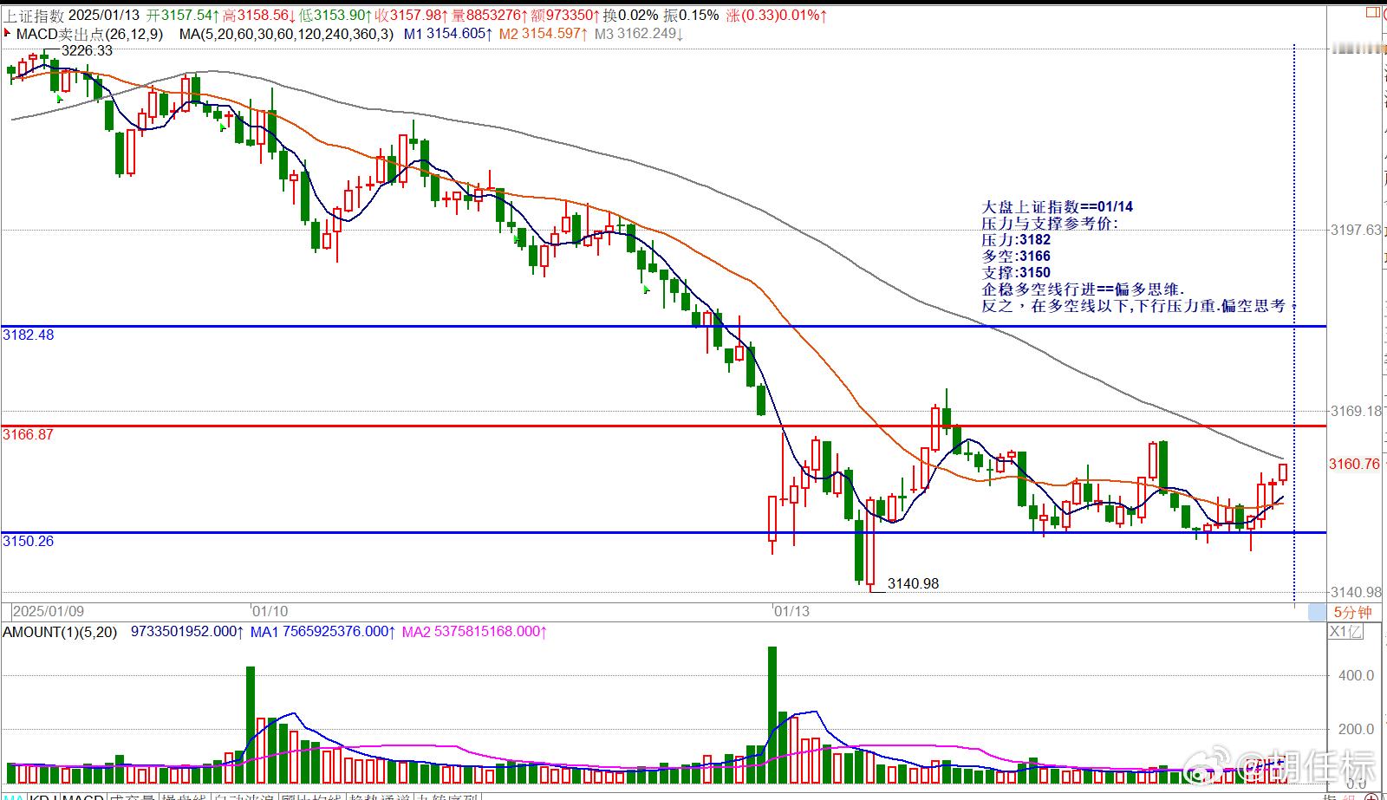Select the MA tab in bottom indicator bar
The image size is (1387, 800).
click(13, 796)
